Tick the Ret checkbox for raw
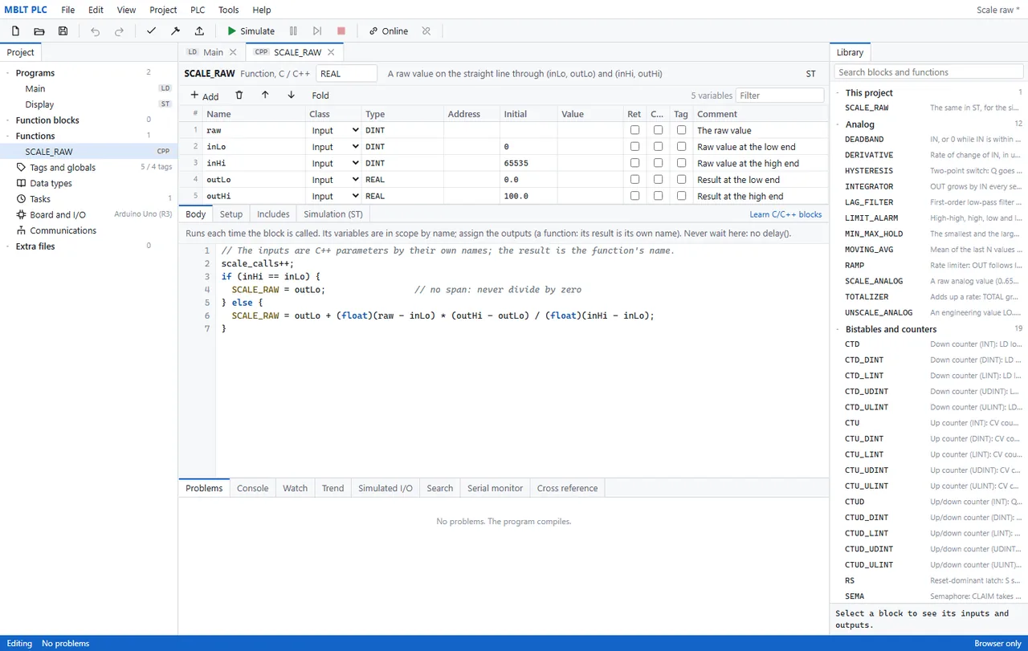 tap(634, 130)
